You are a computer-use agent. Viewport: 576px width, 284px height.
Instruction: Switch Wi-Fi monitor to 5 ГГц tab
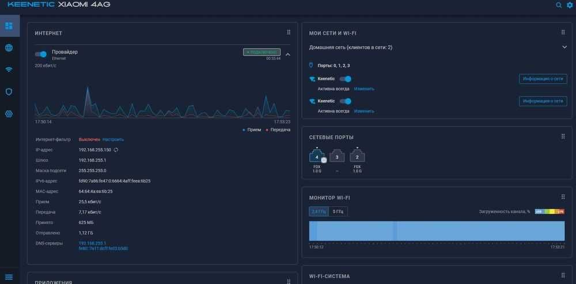click(x=338, y=212)
